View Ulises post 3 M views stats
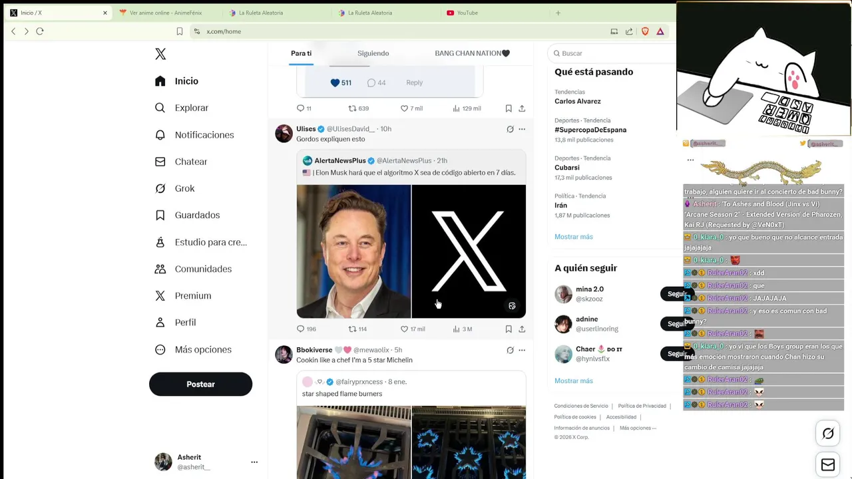852x479 pixels. (463, 329)
